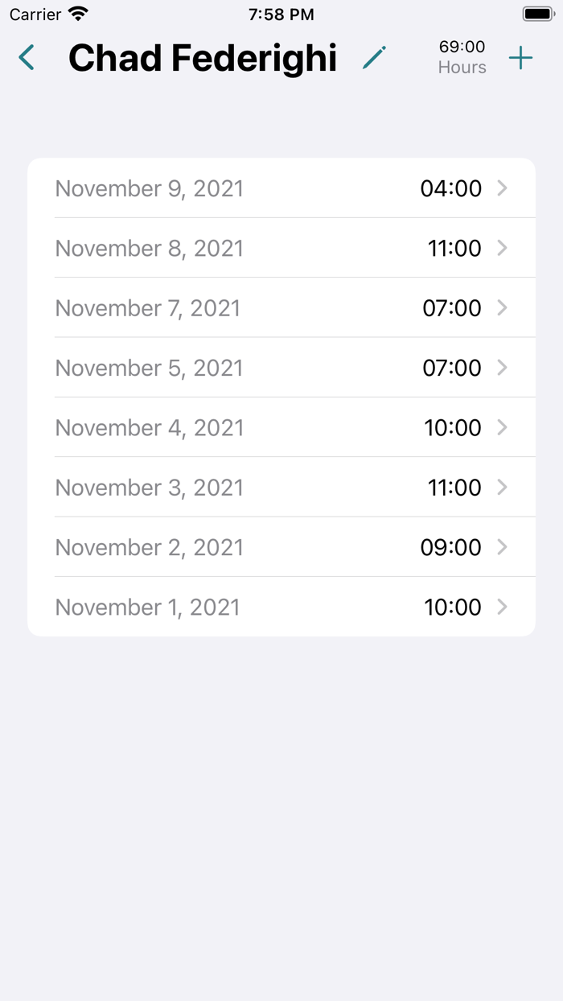Tap the clock showing 7:58 PM

click(x=281, y=13)
